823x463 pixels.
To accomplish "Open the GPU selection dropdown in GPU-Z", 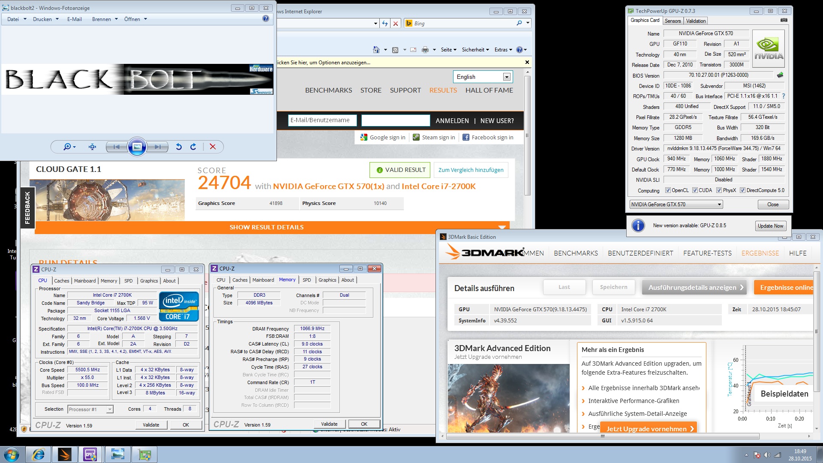I will 676,204.
